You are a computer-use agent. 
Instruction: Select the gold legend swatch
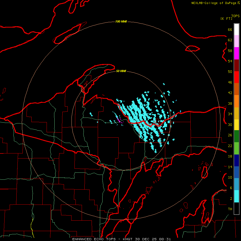click(236, 113)
